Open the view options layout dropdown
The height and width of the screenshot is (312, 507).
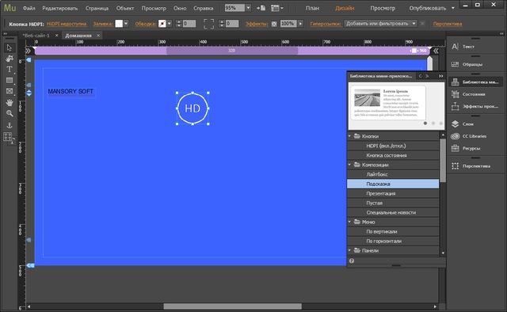point(277,8)
